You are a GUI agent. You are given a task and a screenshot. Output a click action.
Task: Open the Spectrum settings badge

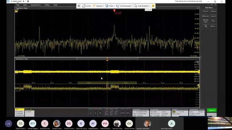[x=141, y=113]
